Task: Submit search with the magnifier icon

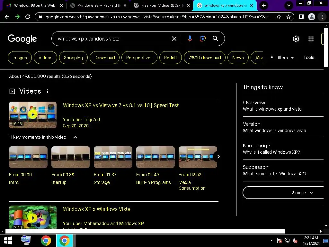Action: pos(215,39)
